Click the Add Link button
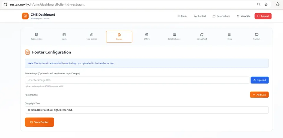 tap(259, 95)
